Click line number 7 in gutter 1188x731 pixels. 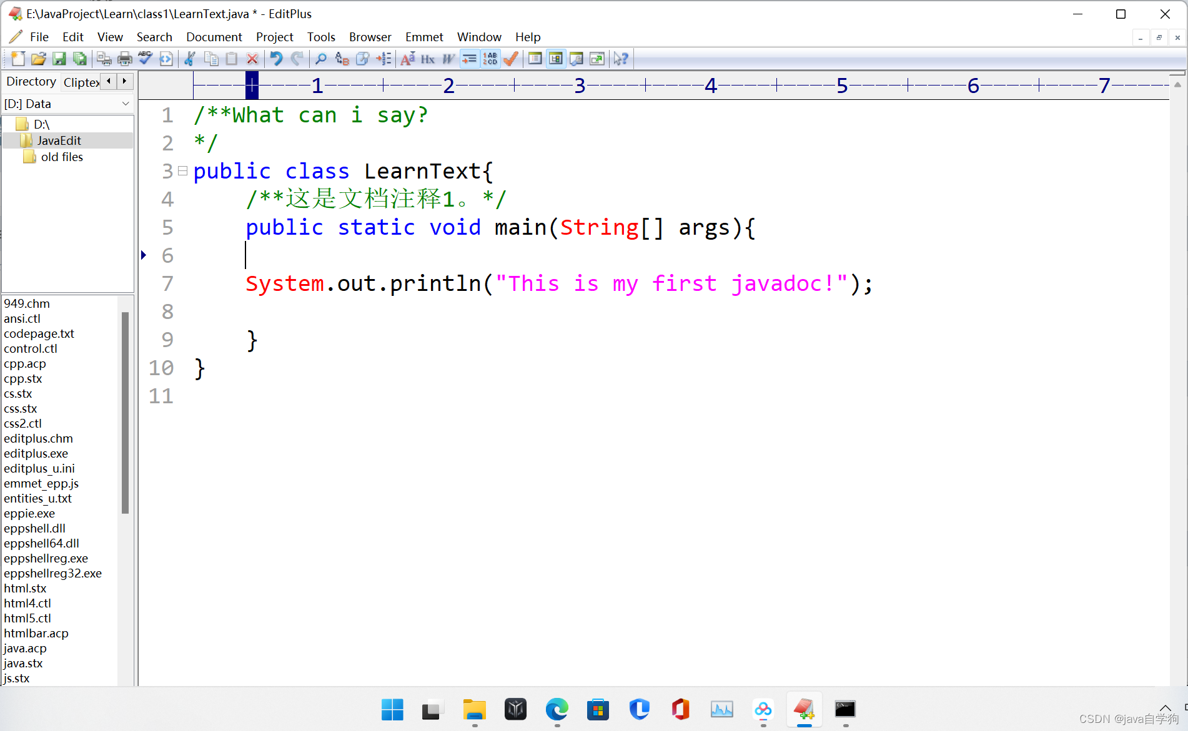coord(167,283)
